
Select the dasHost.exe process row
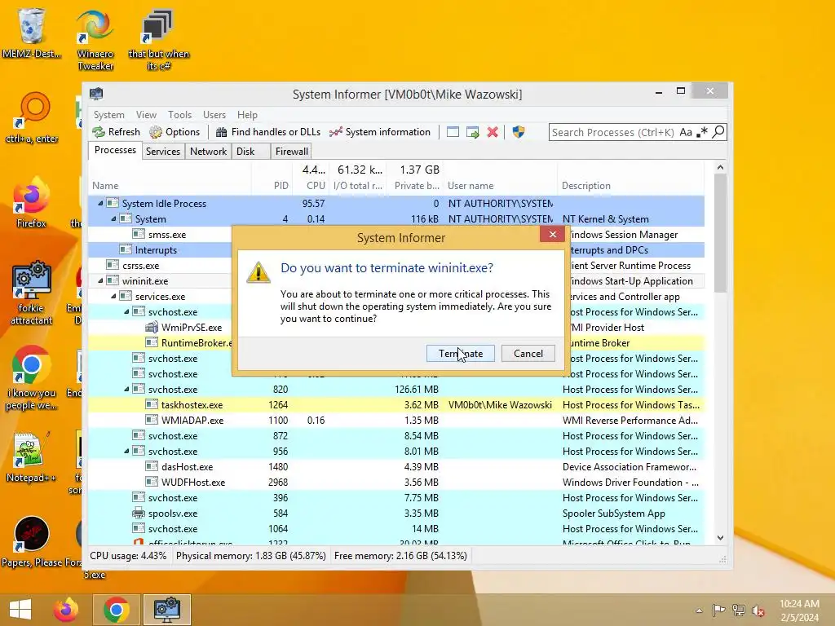pyautogui.click(x=396, y=467)
